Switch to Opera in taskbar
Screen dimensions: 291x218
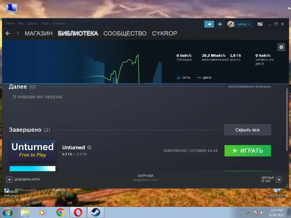[x=78, y=212]
